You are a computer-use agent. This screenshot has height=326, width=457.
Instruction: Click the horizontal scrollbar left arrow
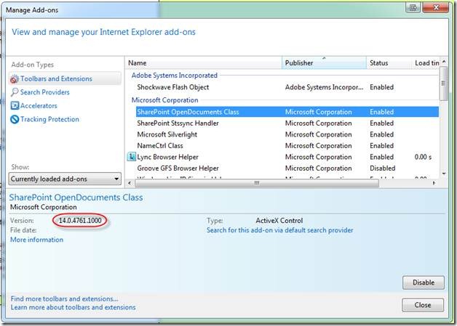(130, 183)
